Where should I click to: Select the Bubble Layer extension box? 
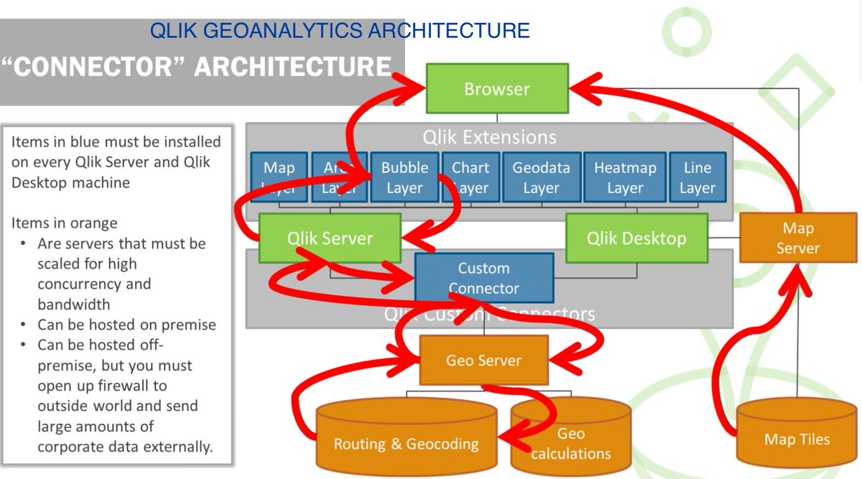[x=404, y=177]
